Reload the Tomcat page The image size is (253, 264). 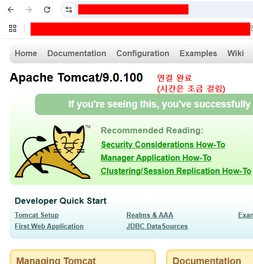47,10
